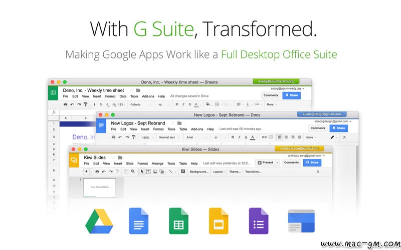This screenshot has height=250, width=401.
Task: Select the line tool in Slides
Action: pyautogui.click(x=170, y=171)
